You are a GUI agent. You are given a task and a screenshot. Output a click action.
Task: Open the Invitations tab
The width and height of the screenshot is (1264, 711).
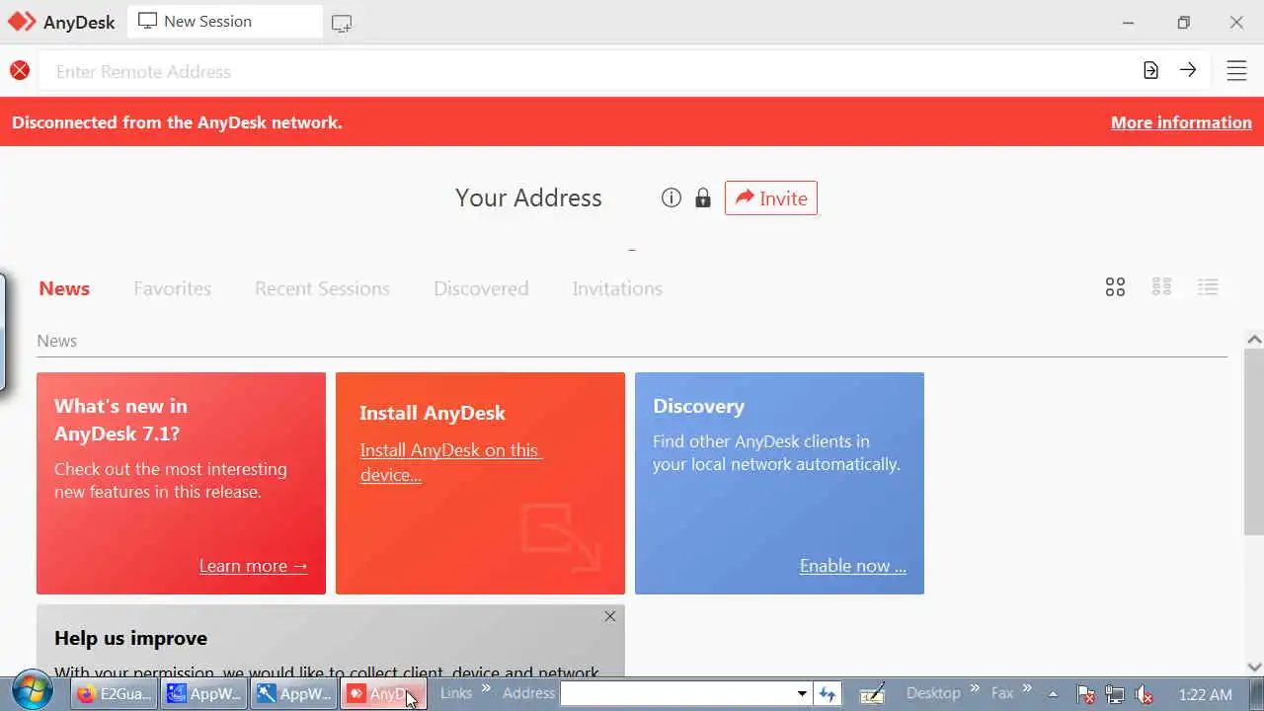tap(617, 288)
